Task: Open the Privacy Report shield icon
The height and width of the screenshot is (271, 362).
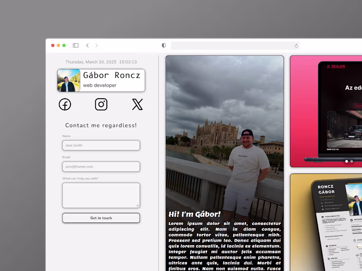Action: 164,45
